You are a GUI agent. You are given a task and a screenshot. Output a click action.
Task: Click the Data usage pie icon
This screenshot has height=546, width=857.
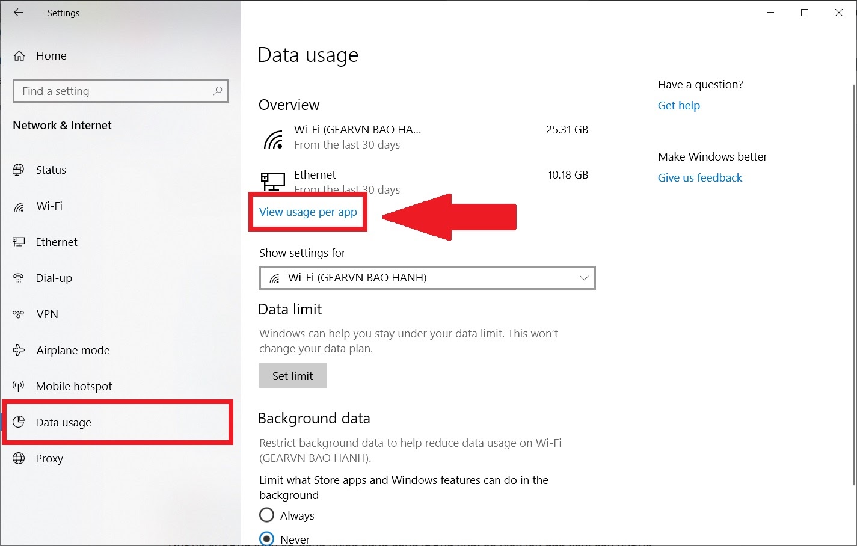pyautogui.click(x=19, y=422)
